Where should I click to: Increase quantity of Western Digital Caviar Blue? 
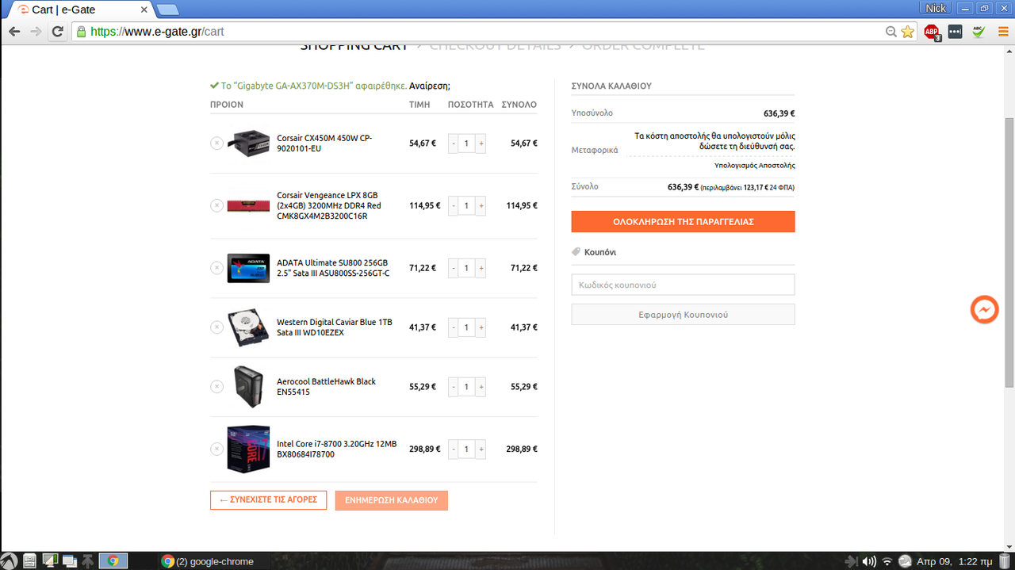tap(481, 327)
